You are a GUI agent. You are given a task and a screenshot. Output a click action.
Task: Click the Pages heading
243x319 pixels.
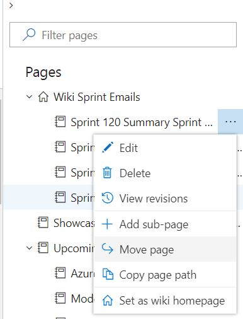pyautogui.click(x=43, y=72)
